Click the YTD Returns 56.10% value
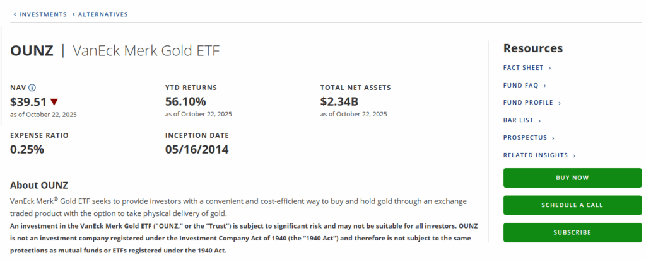The image size is (646, 260). coord(185,101)
